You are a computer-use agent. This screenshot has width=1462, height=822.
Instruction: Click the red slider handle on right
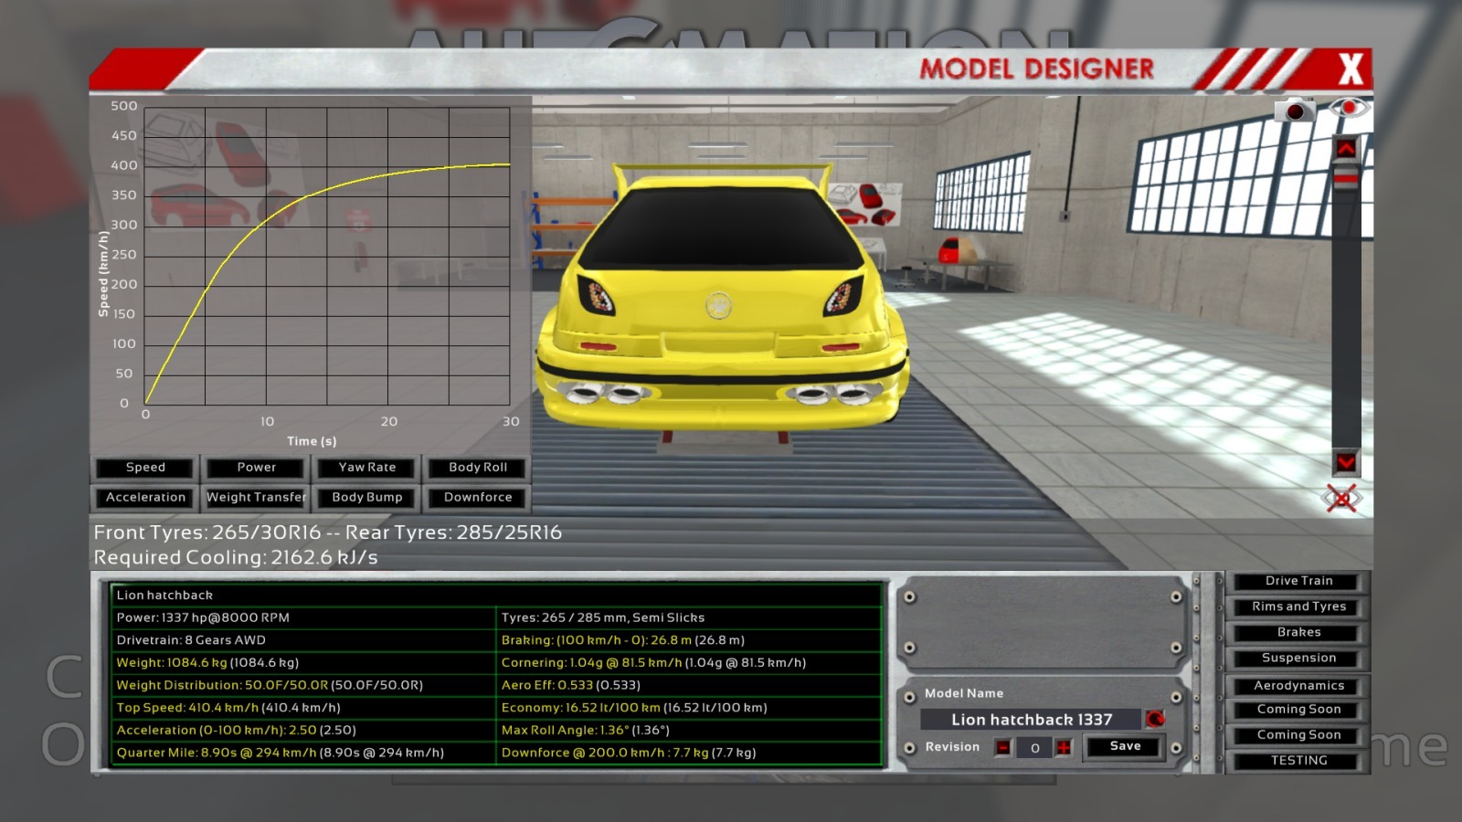pos(1346,178)
